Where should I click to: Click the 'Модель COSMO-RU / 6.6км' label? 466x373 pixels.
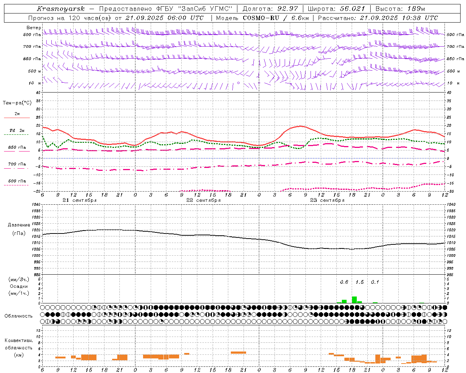click(x=262, y=18)
